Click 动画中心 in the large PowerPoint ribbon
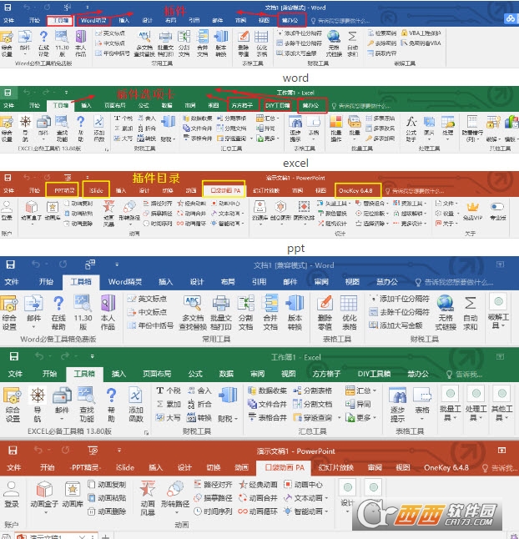Screen dimensions: 519x539 pos(303,485)
